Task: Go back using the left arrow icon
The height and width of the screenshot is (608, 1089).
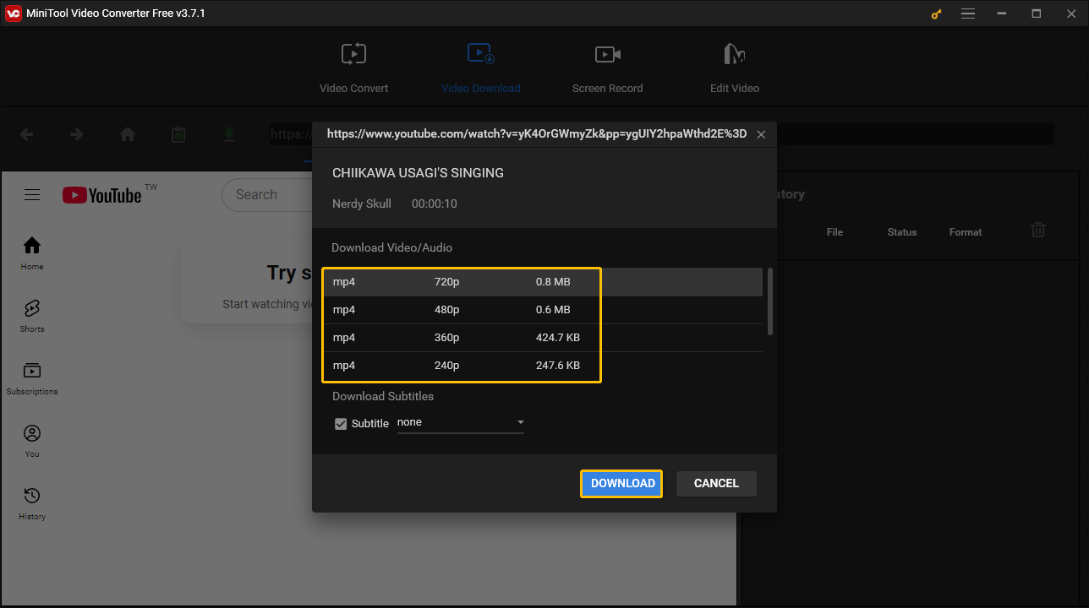Action: [x=27, y=134]
